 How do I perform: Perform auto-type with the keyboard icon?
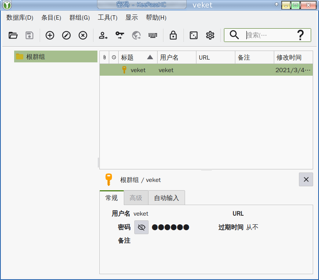(153, 35)
